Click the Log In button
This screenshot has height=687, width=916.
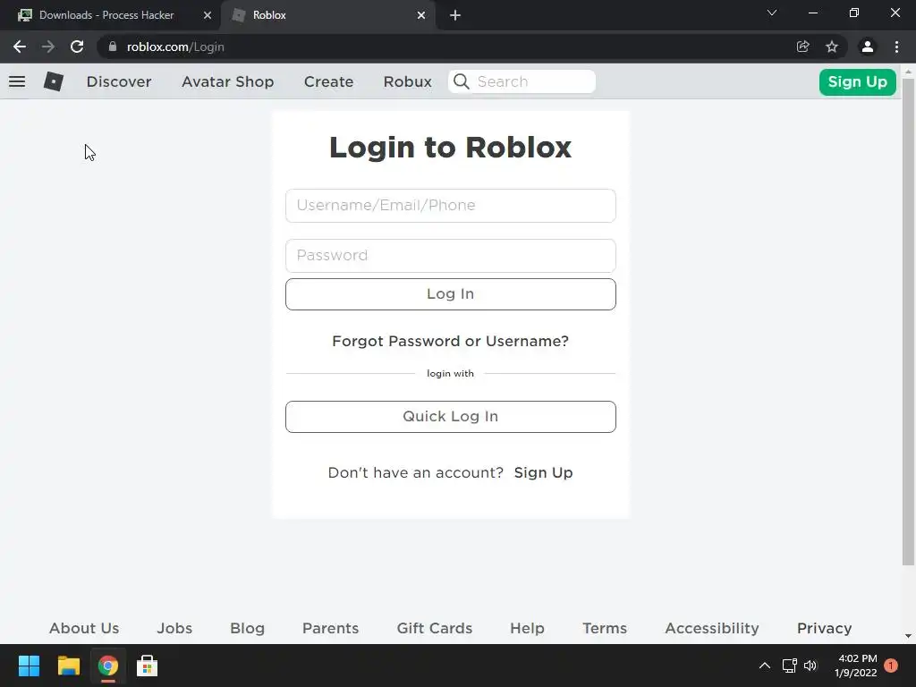coord(451,293)
